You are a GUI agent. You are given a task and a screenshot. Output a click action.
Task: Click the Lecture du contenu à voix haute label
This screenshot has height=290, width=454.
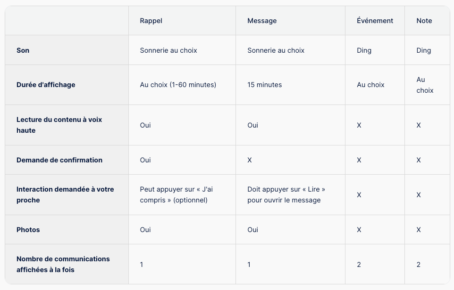pyautogui.click(x=59, y=125)
